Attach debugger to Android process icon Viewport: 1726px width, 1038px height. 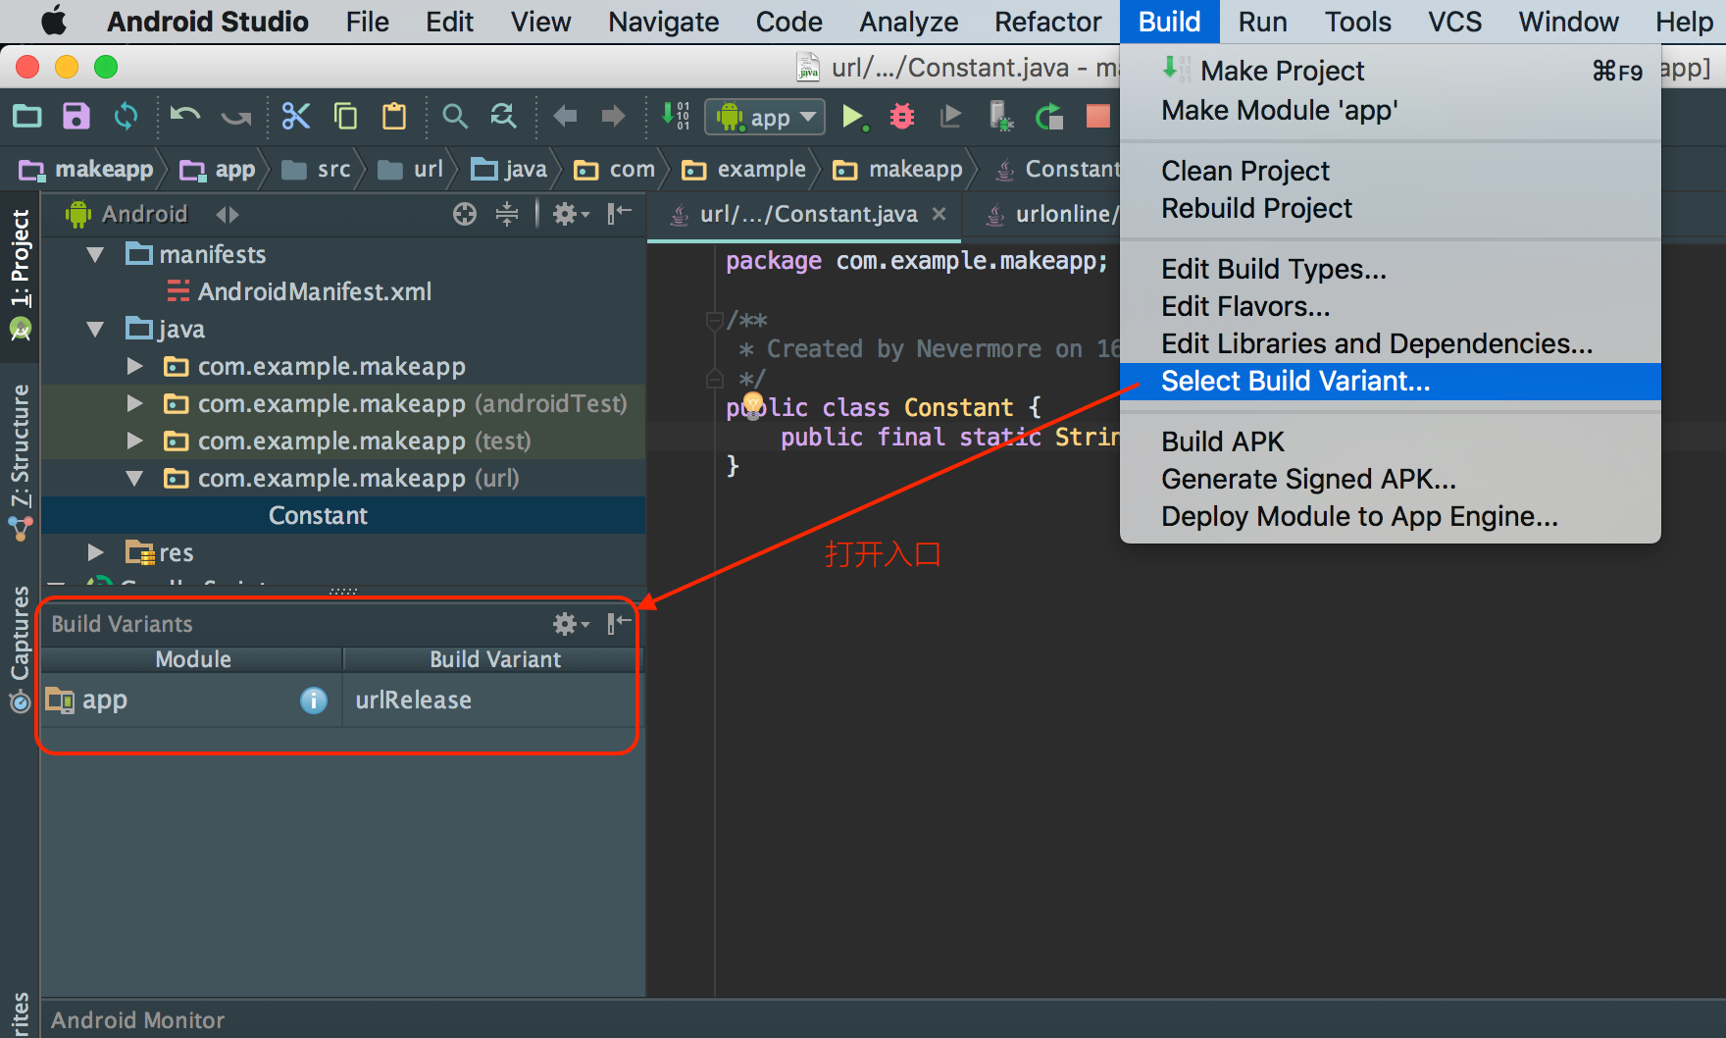tap(1000, 118)
